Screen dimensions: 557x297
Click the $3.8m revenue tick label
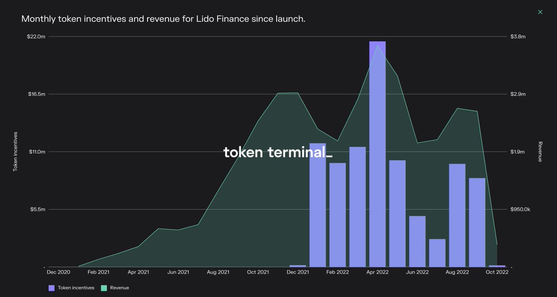coord(517,36)
